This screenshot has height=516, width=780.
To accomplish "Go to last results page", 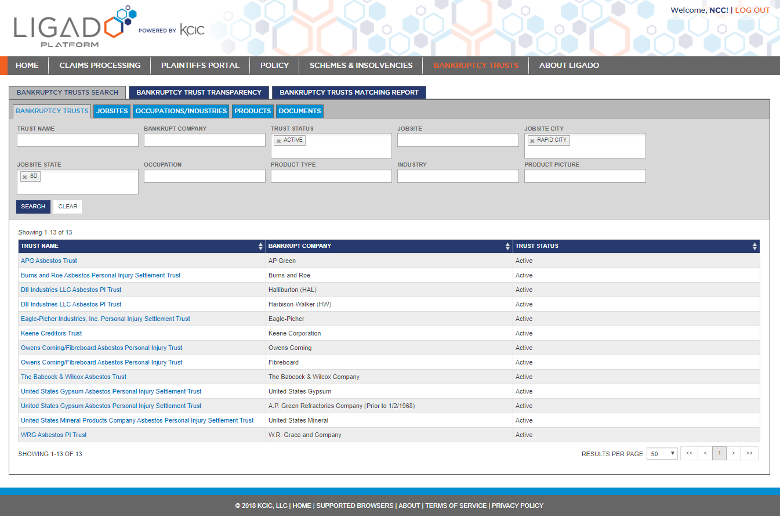I will click(x=750, y=453).
